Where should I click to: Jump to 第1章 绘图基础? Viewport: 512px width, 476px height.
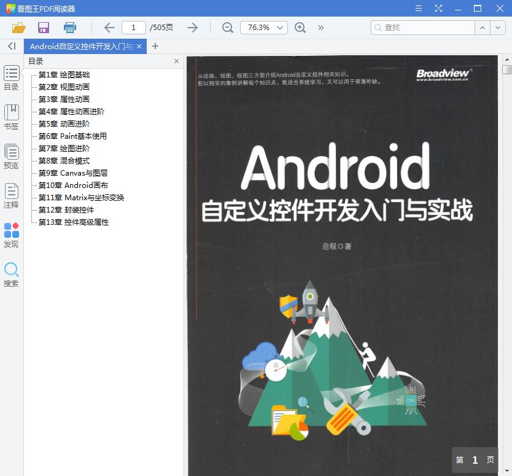64,75
